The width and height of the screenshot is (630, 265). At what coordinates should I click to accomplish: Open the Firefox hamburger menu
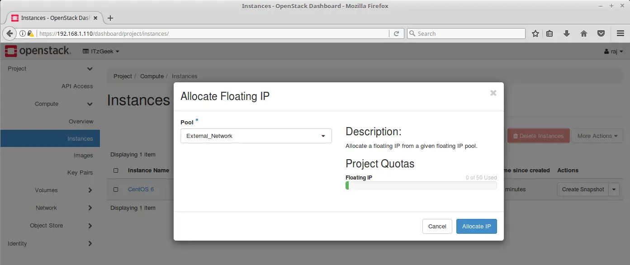pyautogui.click(x=621, y=33)
